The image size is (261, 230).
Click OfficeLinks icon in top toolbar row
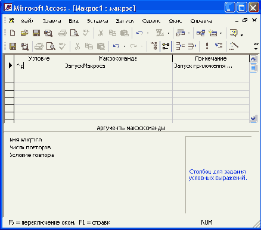160,33
